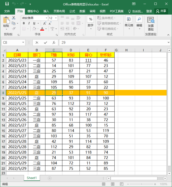Click the number format percent icon
This screenshot has height=187, width=172.
90,19
